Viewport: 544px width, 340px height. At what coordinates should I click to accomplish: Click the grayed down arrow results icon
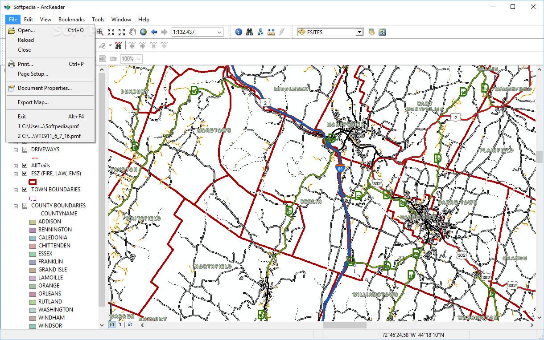pos(164,45)
